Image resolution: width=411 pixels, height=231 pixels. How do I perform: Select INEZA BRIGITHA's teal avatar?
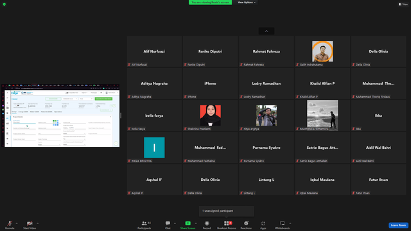[154, 148]
